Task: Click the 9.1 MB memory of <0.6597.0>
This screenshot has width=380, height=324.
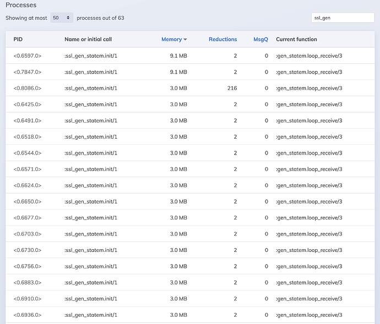Action: tap(178, 56)
